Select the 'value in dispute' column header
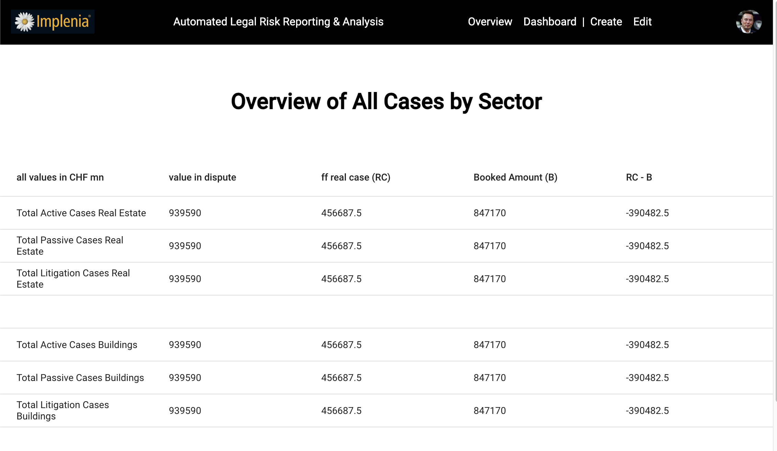 (202, 177)
